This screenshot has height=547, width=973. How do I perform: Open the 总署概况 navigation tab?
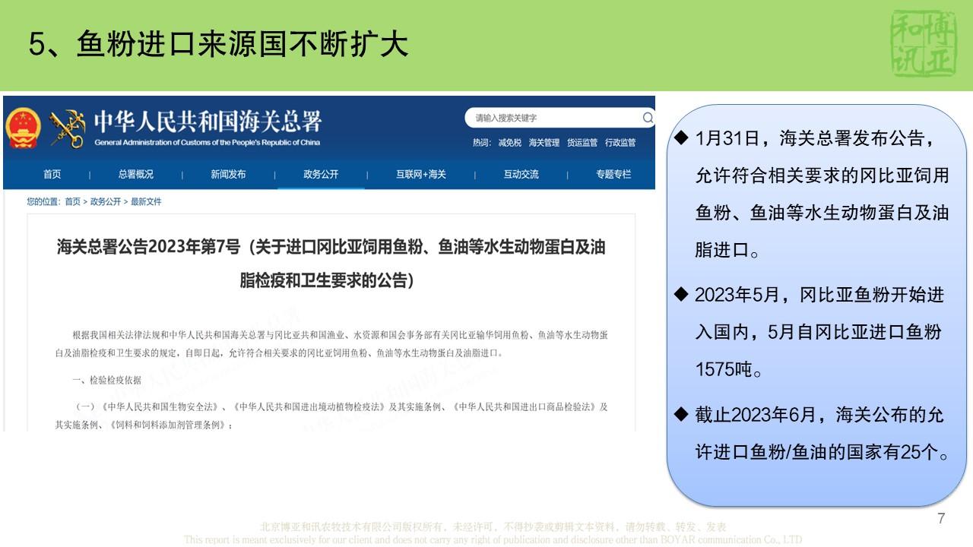pos(135,175)
